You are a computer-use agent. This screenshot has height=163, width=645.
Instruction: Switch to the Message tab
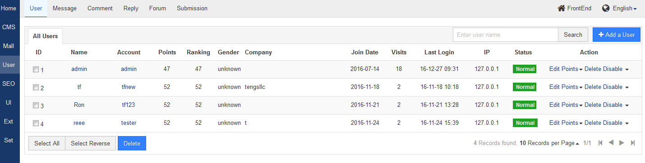pos(64,8)
